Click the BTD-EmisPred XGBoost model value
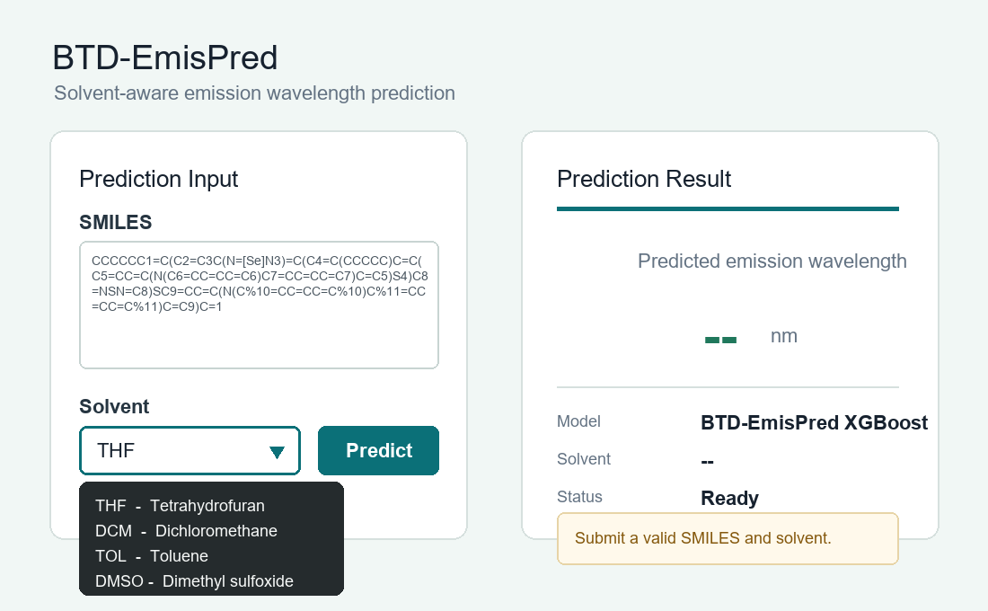 coord(814,422)
